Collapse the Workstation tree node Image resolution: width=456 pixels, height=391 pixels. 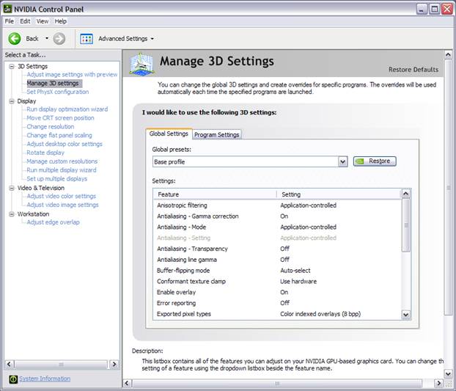[12, 214]
